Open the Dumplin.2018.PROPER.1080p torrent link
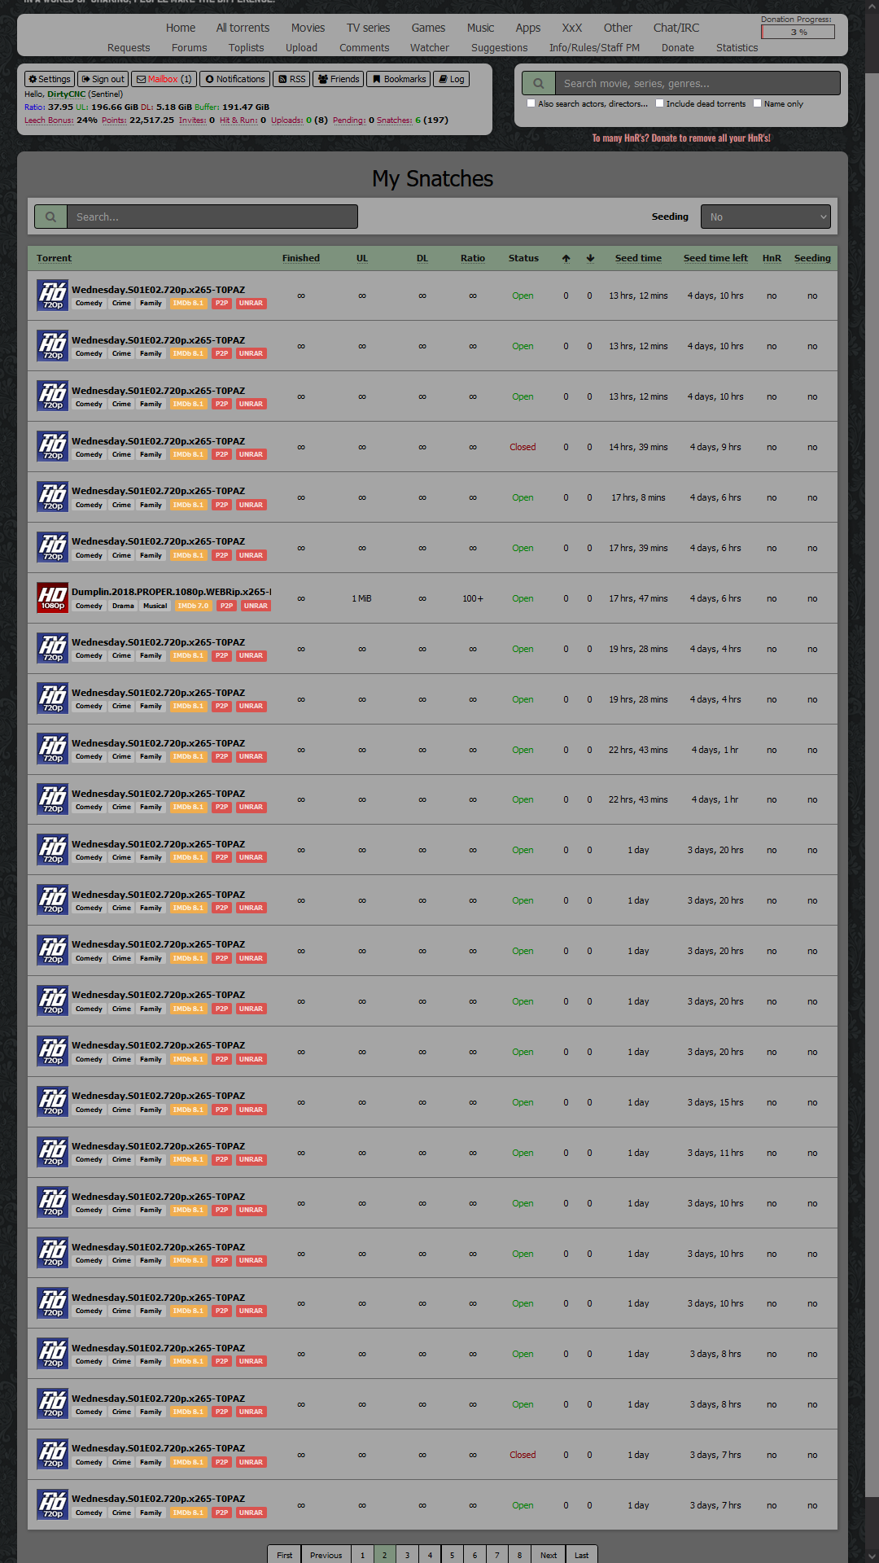Screen dimensions: 879x1563 [x=171, y=592]
